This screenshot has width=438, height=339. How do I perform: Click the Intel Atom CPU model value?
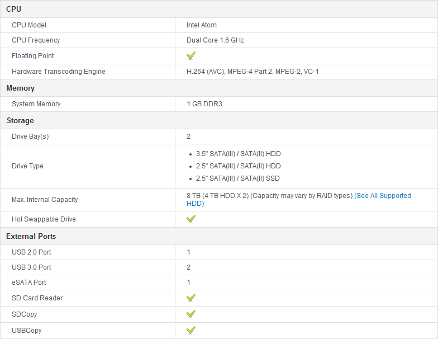pos(202,25)
